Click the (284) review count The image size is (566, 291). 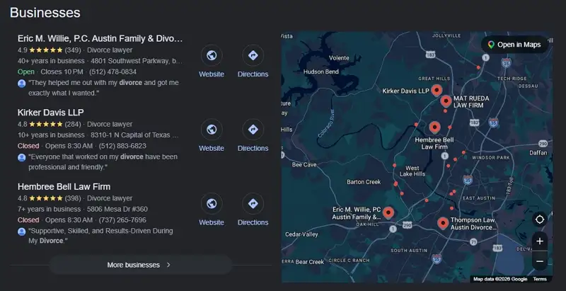(73, 124)
